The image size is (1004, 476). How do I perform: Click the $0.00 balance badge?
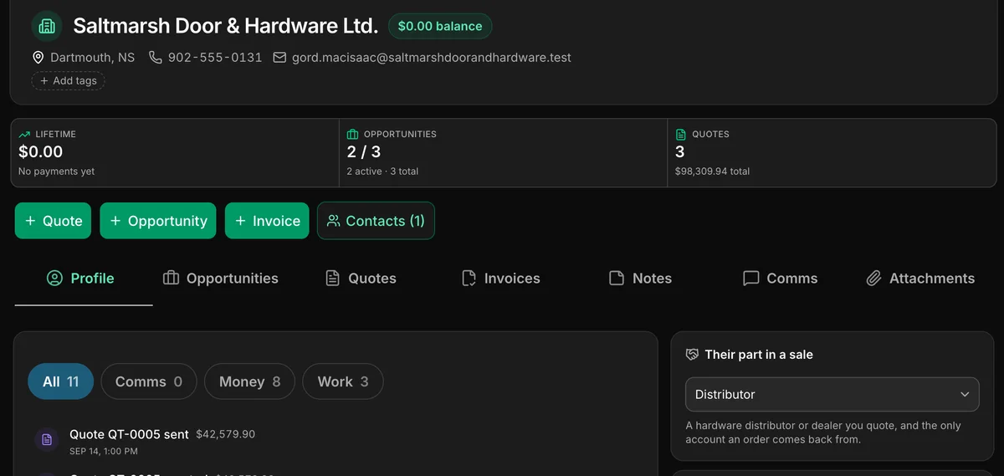(x=440, y=26)
